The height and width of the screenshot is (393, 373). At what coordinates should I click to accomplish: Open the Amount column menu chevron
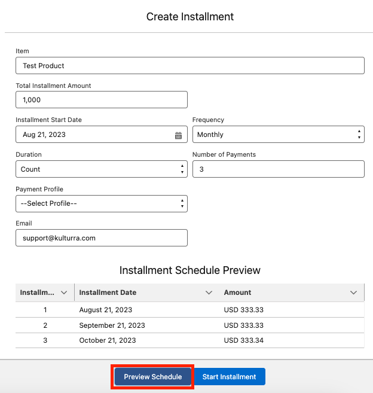pos(353,293)
